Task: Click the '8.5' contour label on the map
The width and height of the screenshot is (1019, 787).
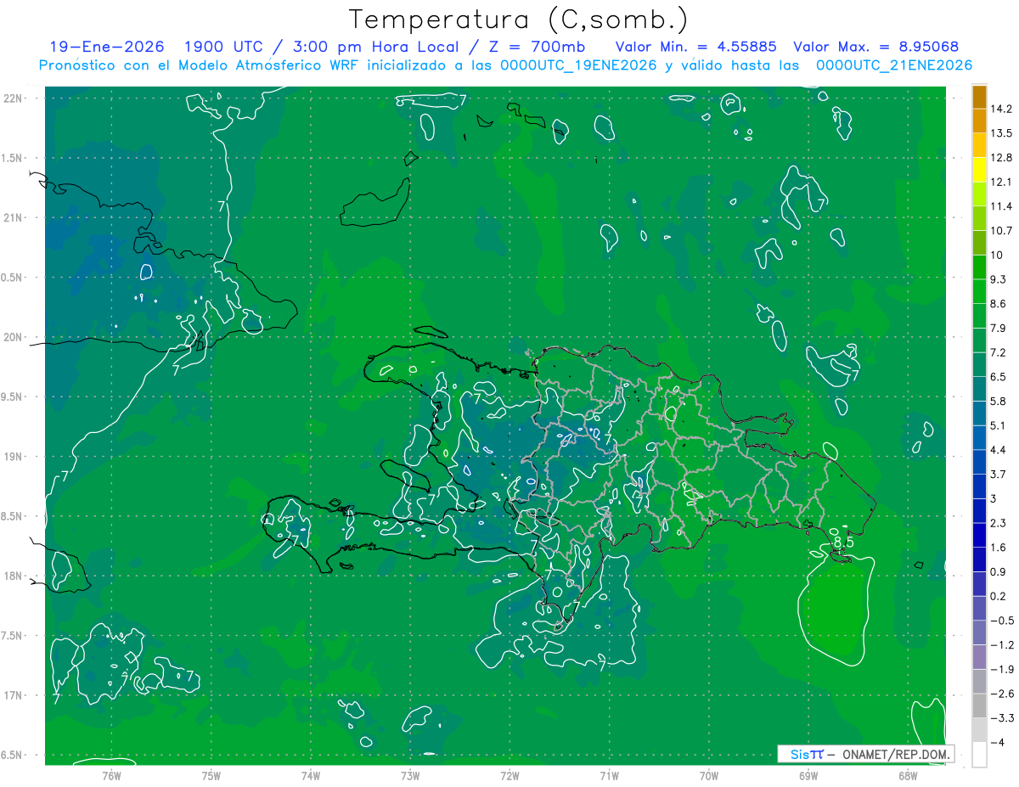Action: [x=842, y=542]
